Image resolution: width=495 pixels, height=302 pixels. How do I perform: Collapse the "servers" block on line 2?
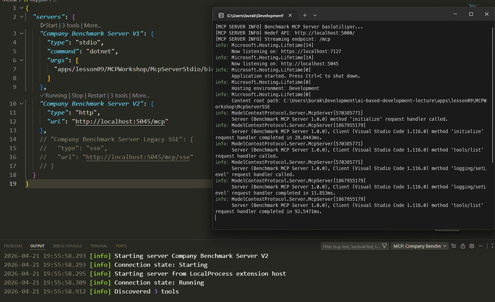click(22, 17)
